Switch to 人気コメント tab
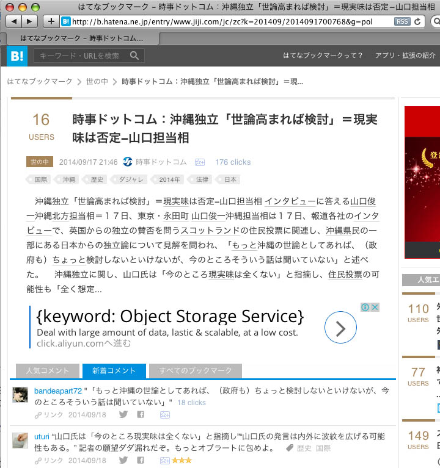 pos(48,371)
